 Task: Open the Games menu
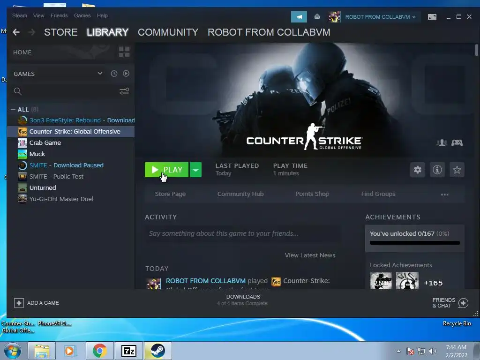coord(82,15)
